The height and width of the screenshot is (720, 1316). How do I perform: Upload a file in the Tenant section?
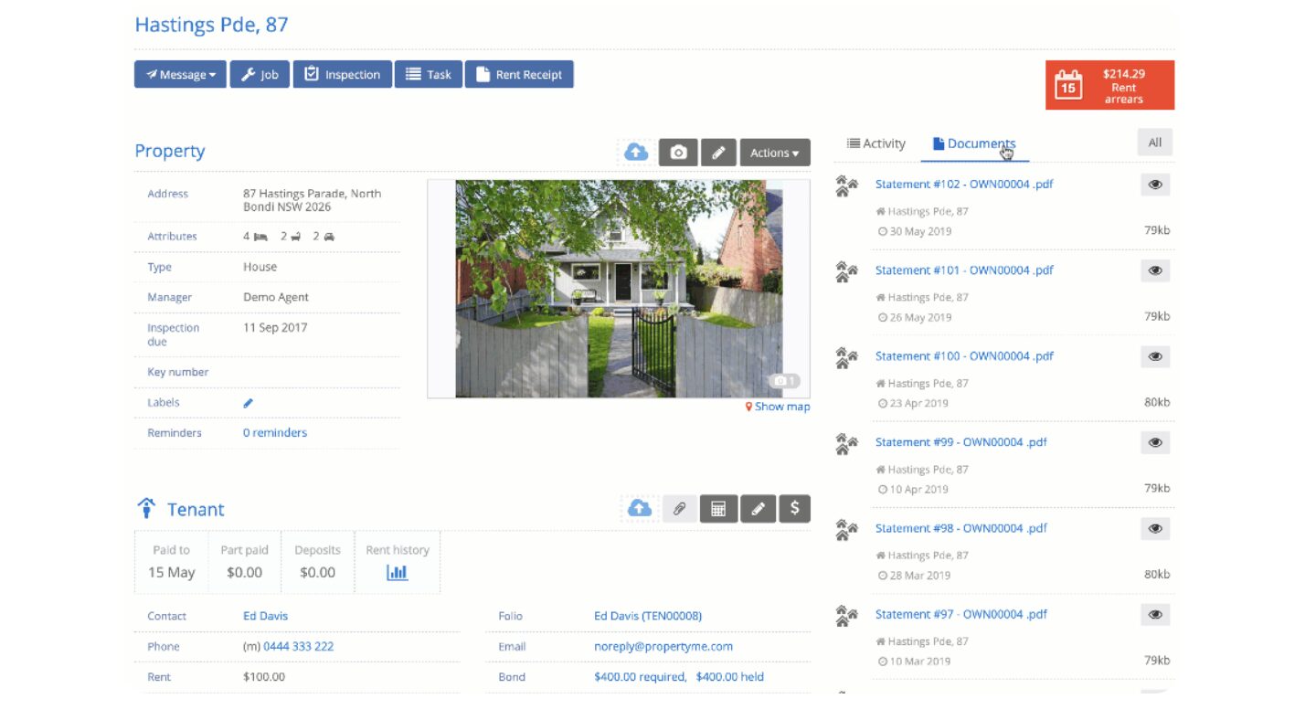[640, 509]
